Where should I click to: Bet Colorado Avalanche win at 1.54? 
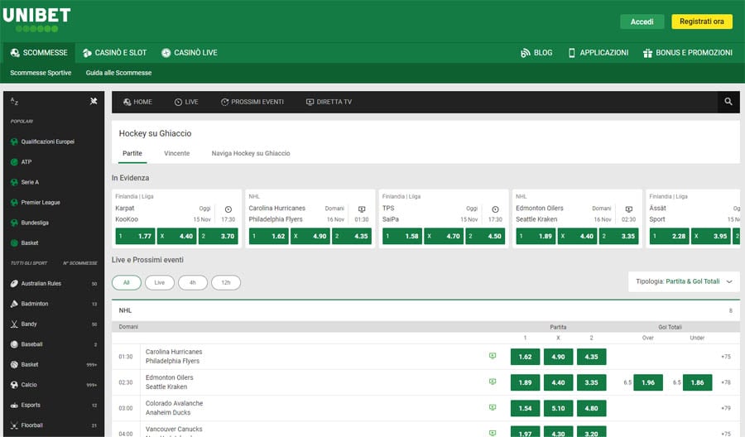[x=525, y=408]
